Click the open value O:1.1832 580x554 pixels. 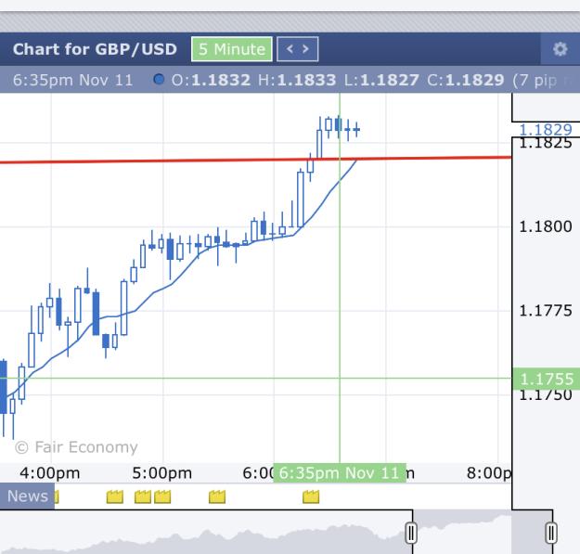(211, 80)
